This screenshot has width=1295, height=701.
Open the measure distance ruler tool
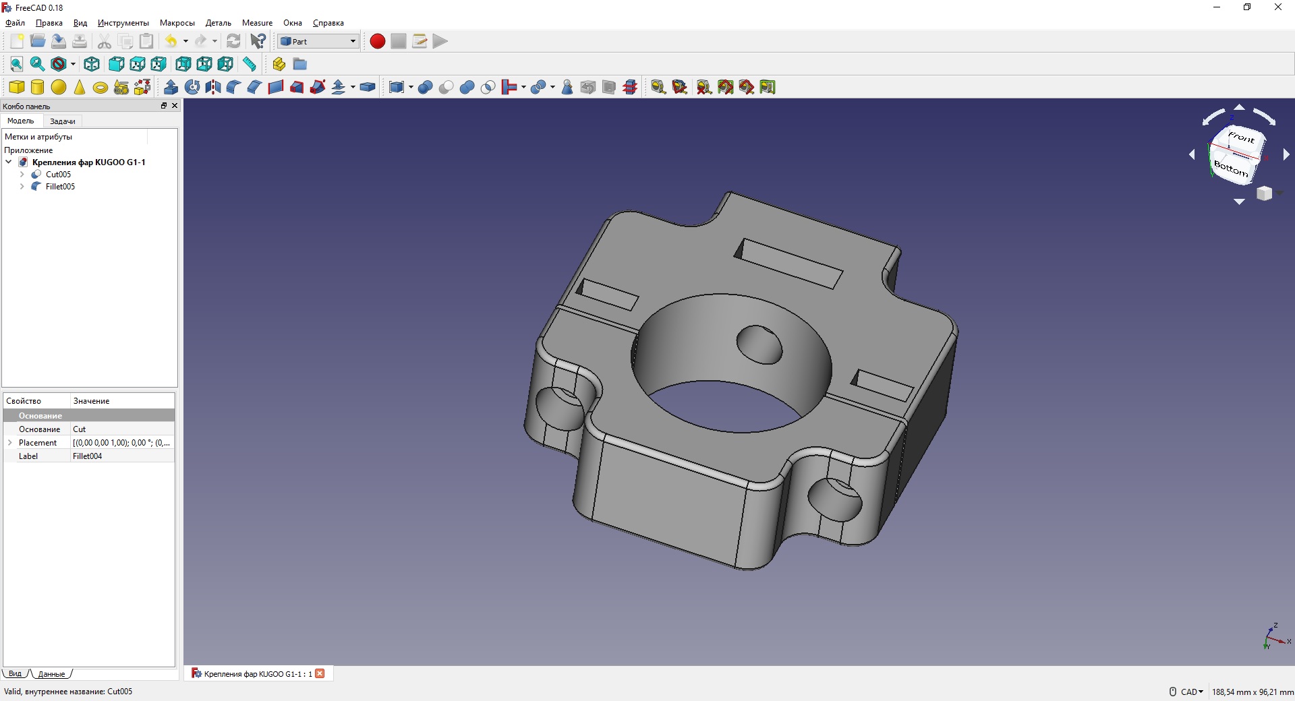[250, 64]
